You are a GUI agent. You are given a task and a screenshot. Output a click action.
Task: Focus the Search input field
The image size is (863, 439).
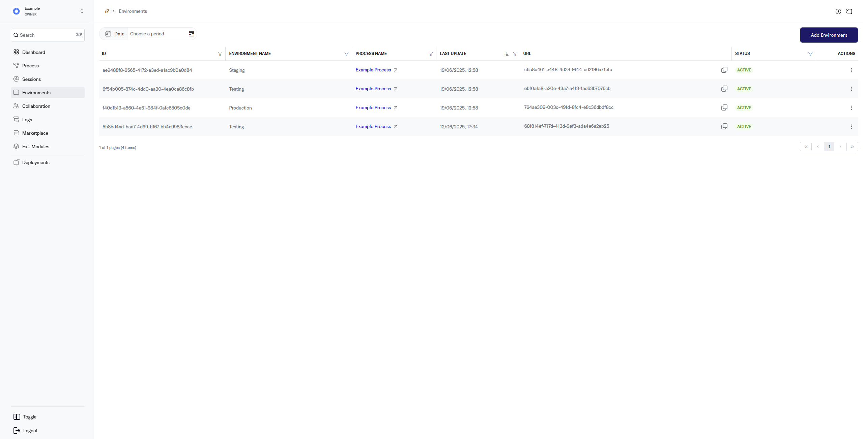[x=48, y=35]
